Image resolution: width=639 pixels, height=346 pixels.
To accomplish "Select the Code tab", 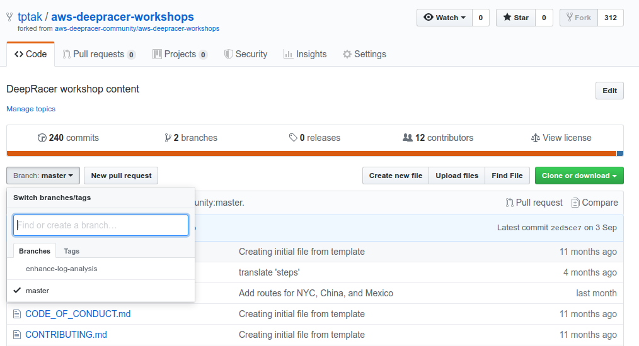I will [31, 54].
